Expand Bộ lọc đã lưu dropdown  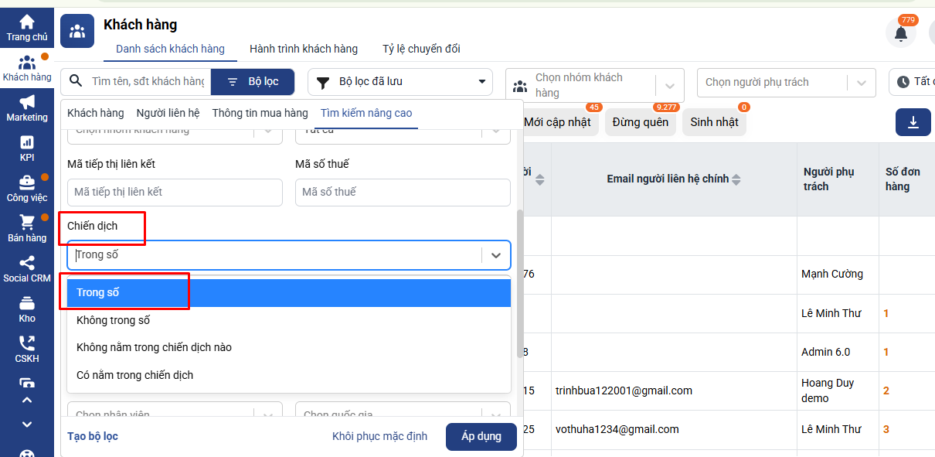(400, 82)
